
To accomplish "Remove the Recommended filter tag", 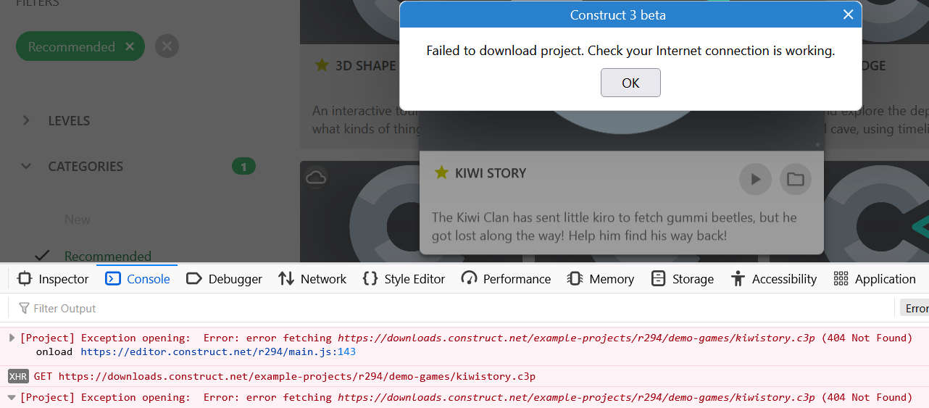I will pos(130,46).
